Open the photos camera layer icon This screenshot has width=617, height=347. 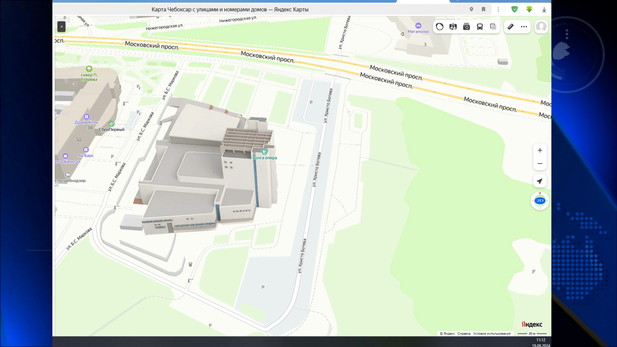466,27
